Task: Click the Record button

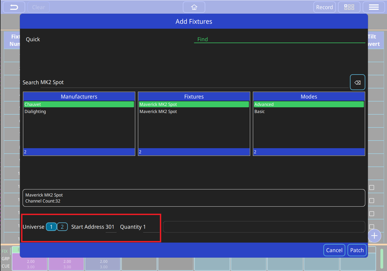Action: tap(324, 7)
